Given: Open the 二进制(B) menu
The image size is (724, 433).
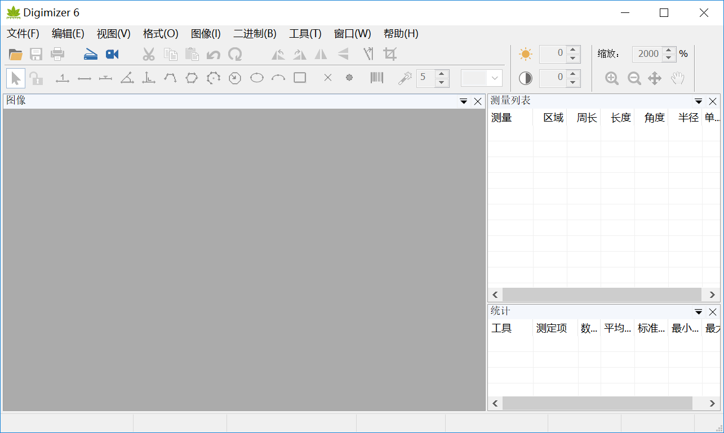Looking at the screenshot, I should point(255,34).
